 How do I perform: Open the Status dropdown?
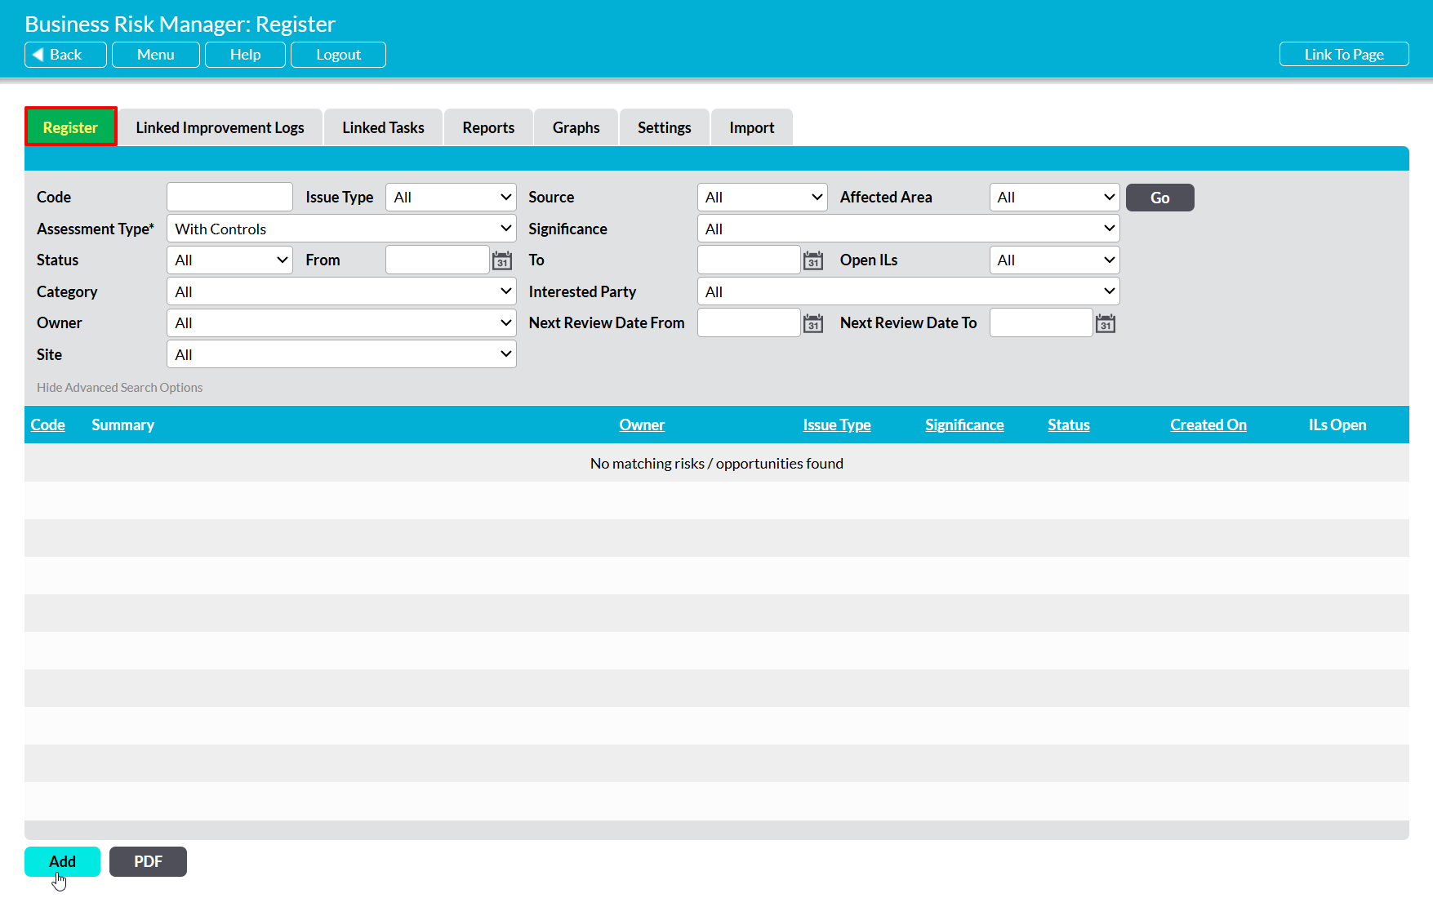[x=229, y=260]
